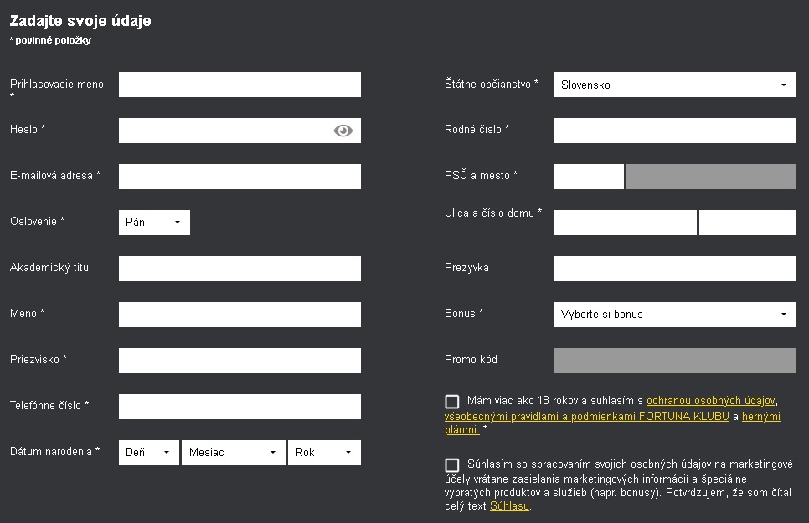Tick the marketing consent checkbox

pyautogui.click(x=452, y=465)
